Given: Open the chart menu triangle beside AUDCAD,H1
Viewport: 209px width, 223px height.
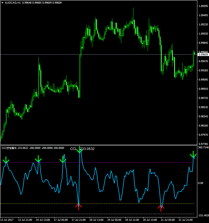Looking at the screenshot, I should tap(2, 3).
